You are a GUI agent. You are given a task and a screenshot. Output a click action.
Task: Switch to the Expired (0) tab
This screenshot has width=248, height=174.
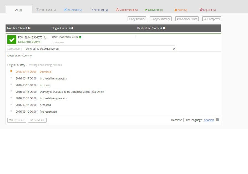[208, 10]
